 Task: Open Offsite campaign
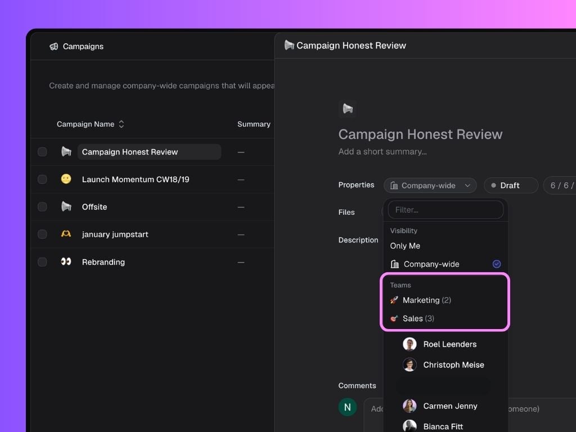[x=94, y=207]
